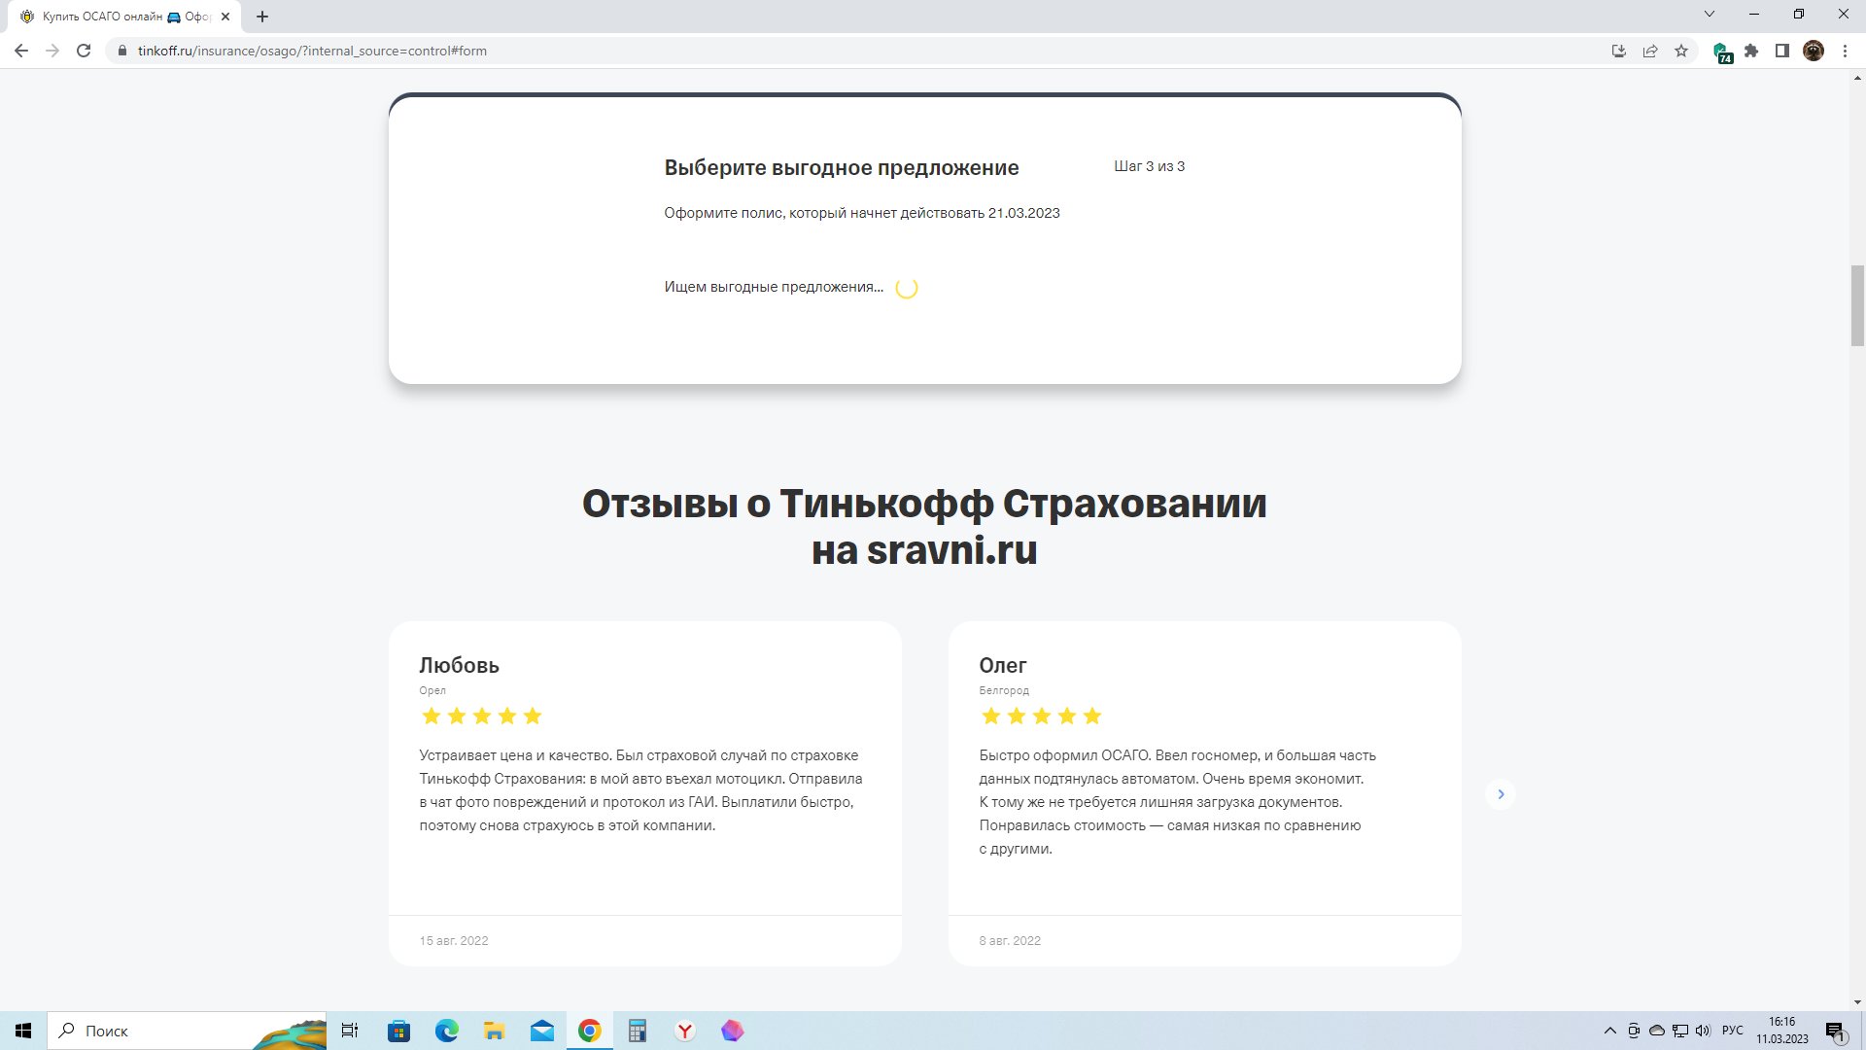Screen dimensions: 1866x1050
Task: Click the scrollbar down arrow
Action: [x=1857, y=1002]
